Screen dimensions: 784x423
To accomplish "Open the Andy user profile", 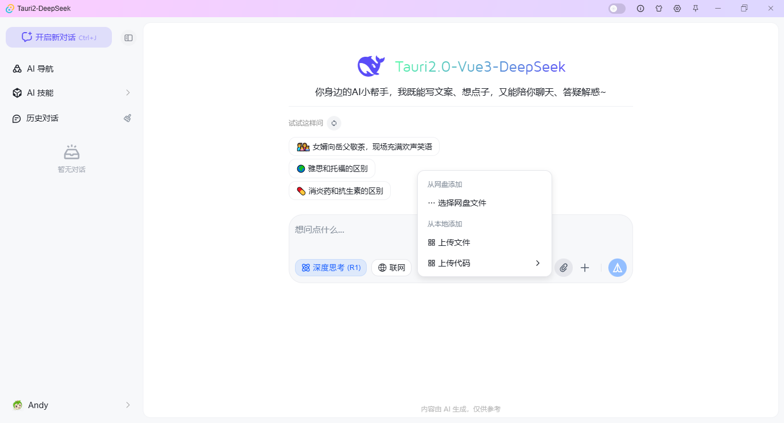I will pyautogui.click(x=72, y=405).
